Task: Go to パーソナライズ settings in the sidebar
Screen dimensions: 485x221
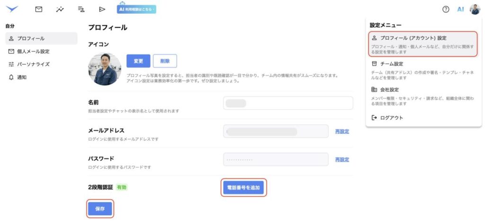Action: 33,64
